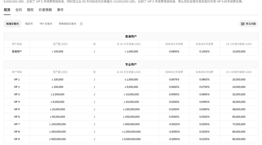Click the 专业用户 table section title
Viewport: 262px width, 145px height.
(131, 64)
